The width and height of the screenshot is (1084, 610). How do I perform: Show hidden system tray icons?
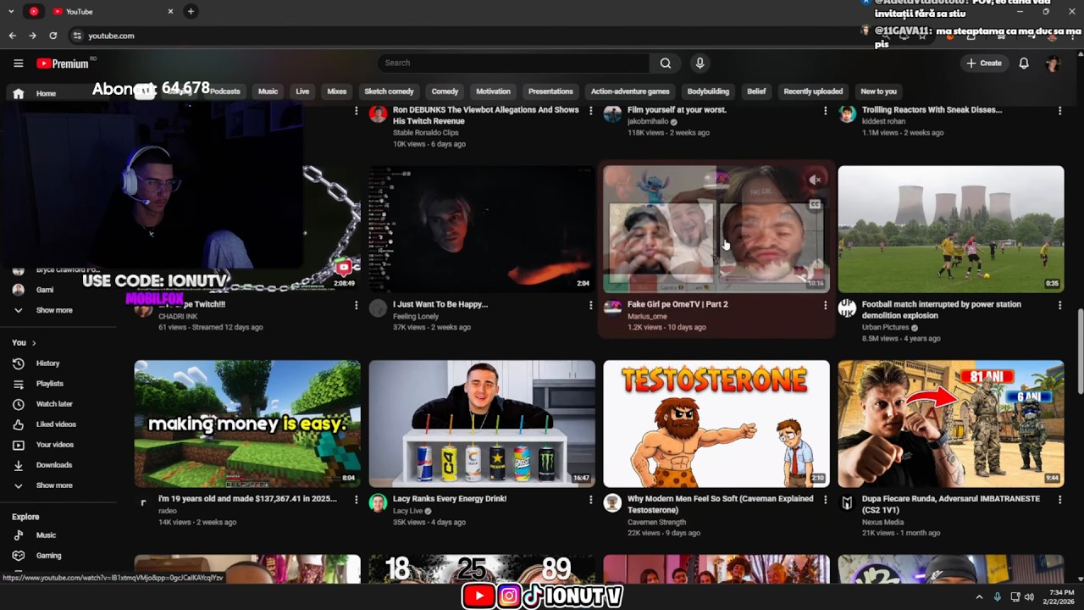click(979, 596)
